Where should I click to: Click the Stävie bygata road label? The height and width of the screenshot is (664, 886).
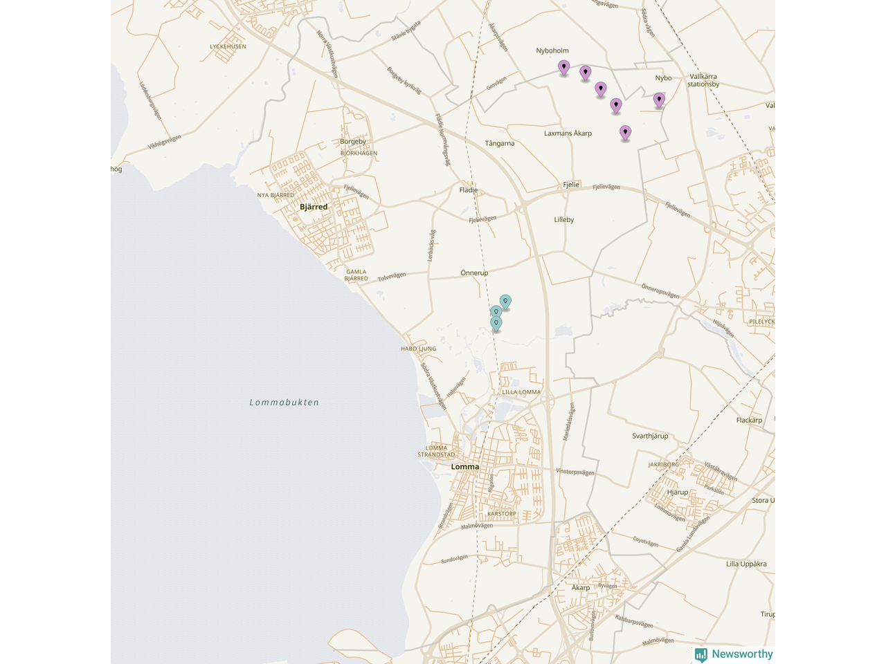pyautogui.click(x=406, y=30)
